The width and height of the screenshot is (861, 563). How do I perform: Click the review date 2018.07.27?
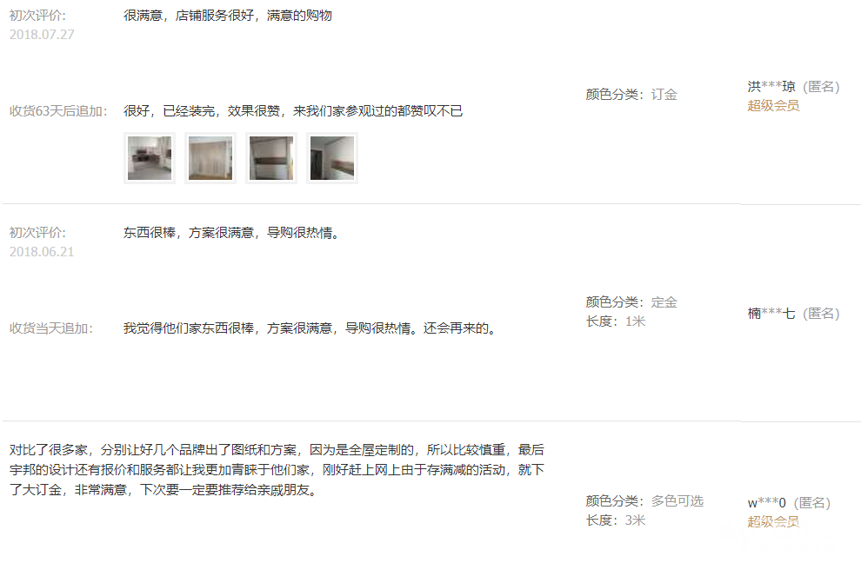42,35
